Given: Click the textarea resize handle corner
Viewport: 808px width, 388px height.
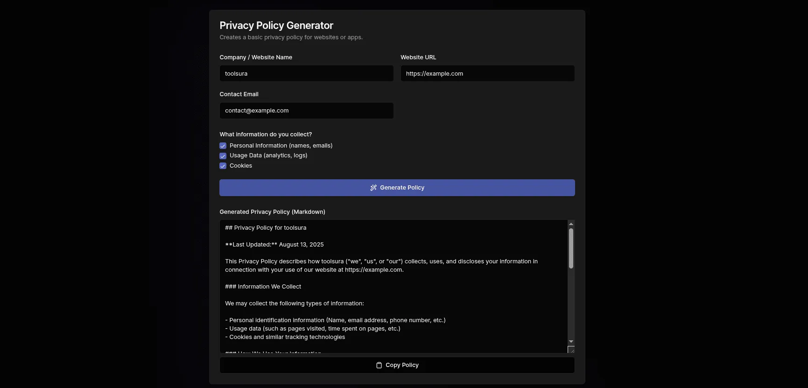Looking at the screenshot, I should (571, 350).
